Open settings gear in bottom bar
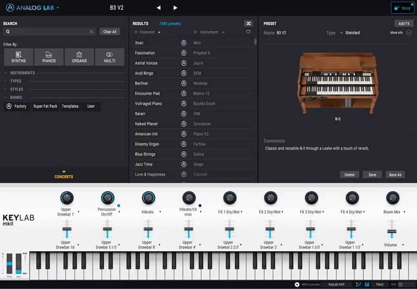Image resolution: width=417 pixels, height=289 pixels. 297,284
